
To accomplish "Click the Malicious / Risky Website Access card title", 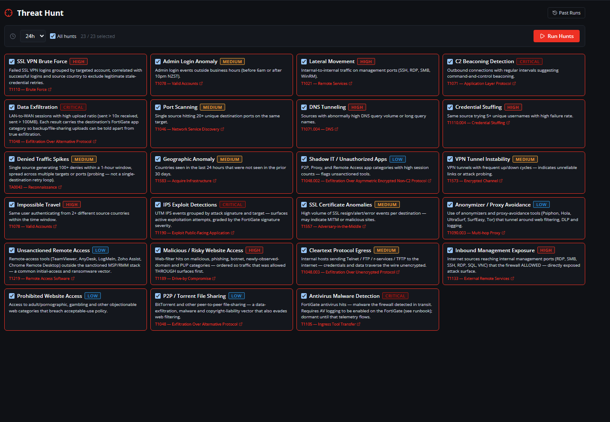I will pos(203,250).
